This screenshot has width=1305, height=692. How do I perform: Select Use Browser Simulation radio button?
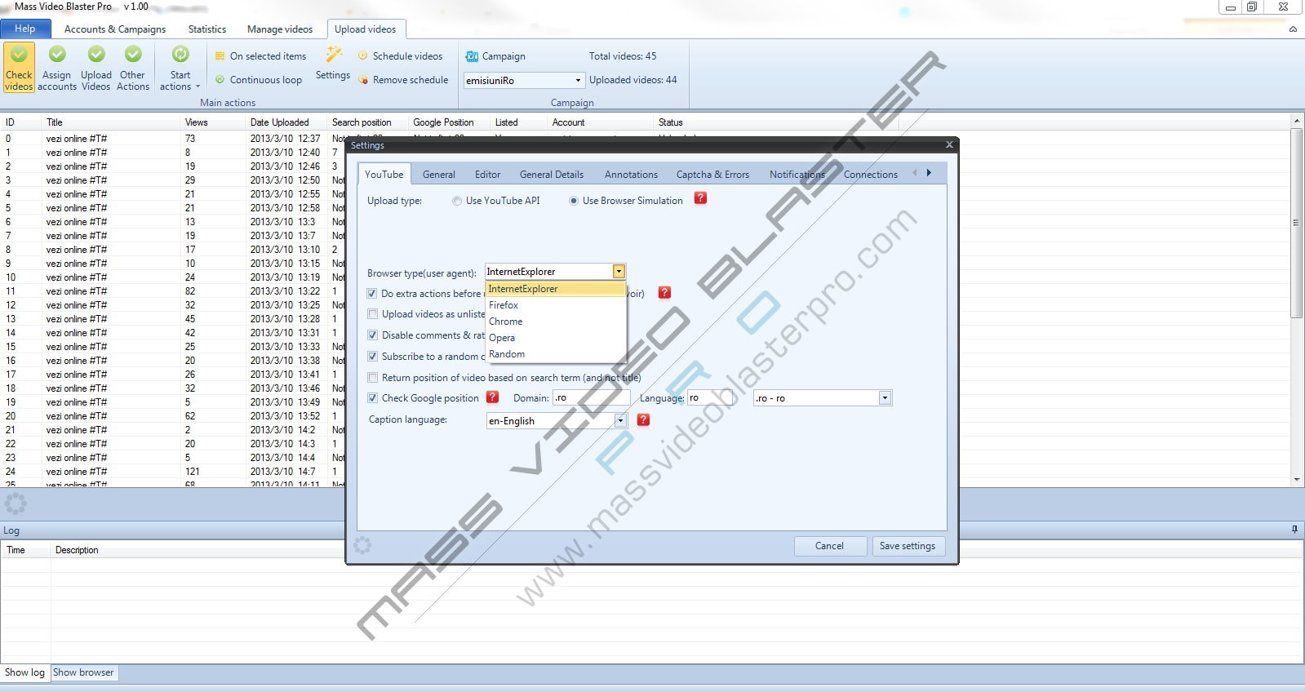(574, 201)
